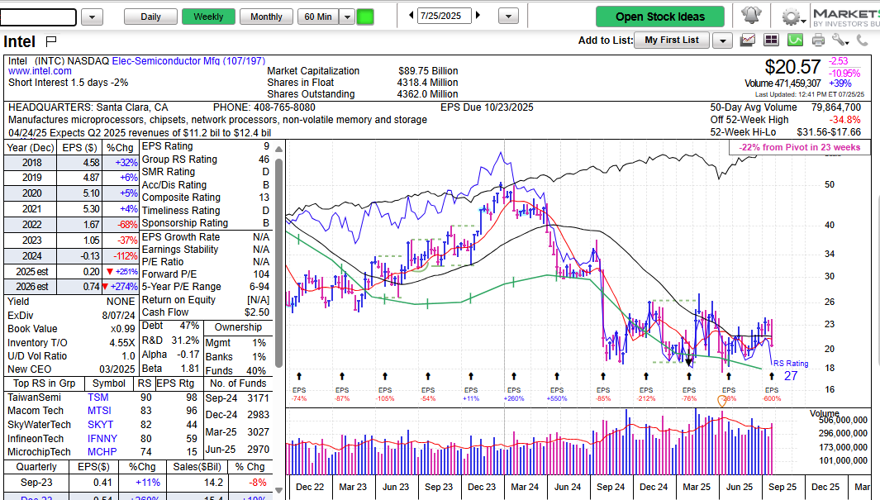Image resolution: width=880 pixels, height=500 pixels.
Task: Open the www.intel.com link
Action: [40, 71]
